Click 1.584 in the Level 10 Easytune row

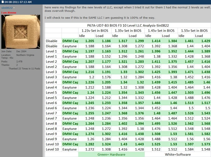(x=189, y=149)
